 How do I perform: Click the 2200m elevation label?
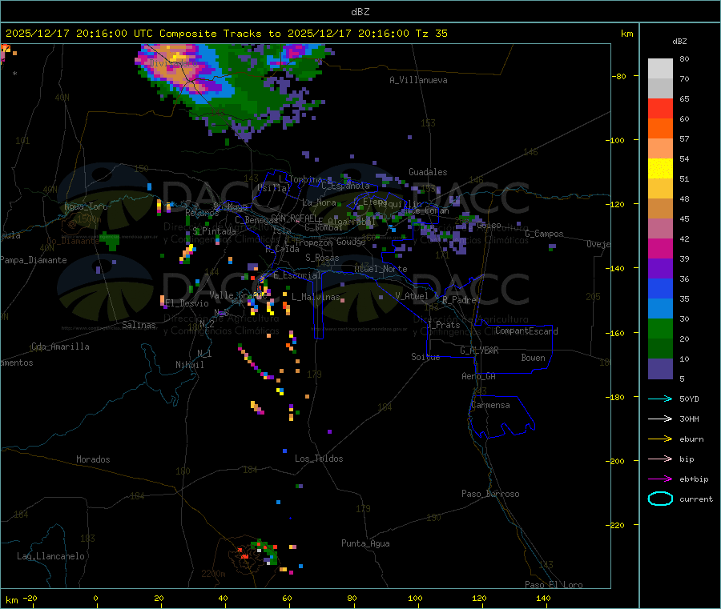pyautogui.click(x=213, y=574)
